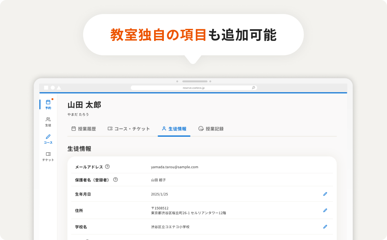Edit the 住所 row pencil icon
The height and width of the screenshot is (240, 387).
tap(325, 210)
